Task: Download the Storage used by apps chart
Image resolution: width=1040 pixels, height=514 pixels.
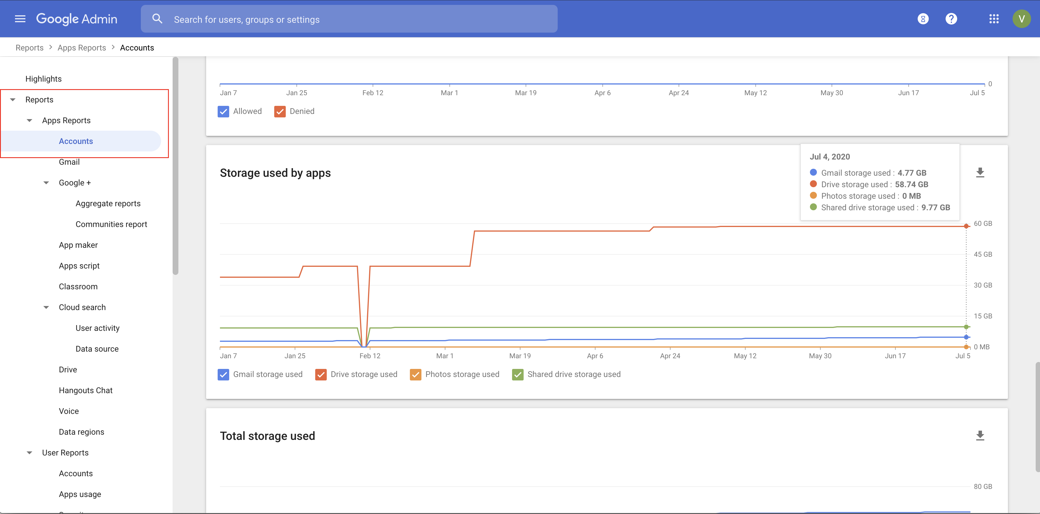Action: click(x=980, y=173)
